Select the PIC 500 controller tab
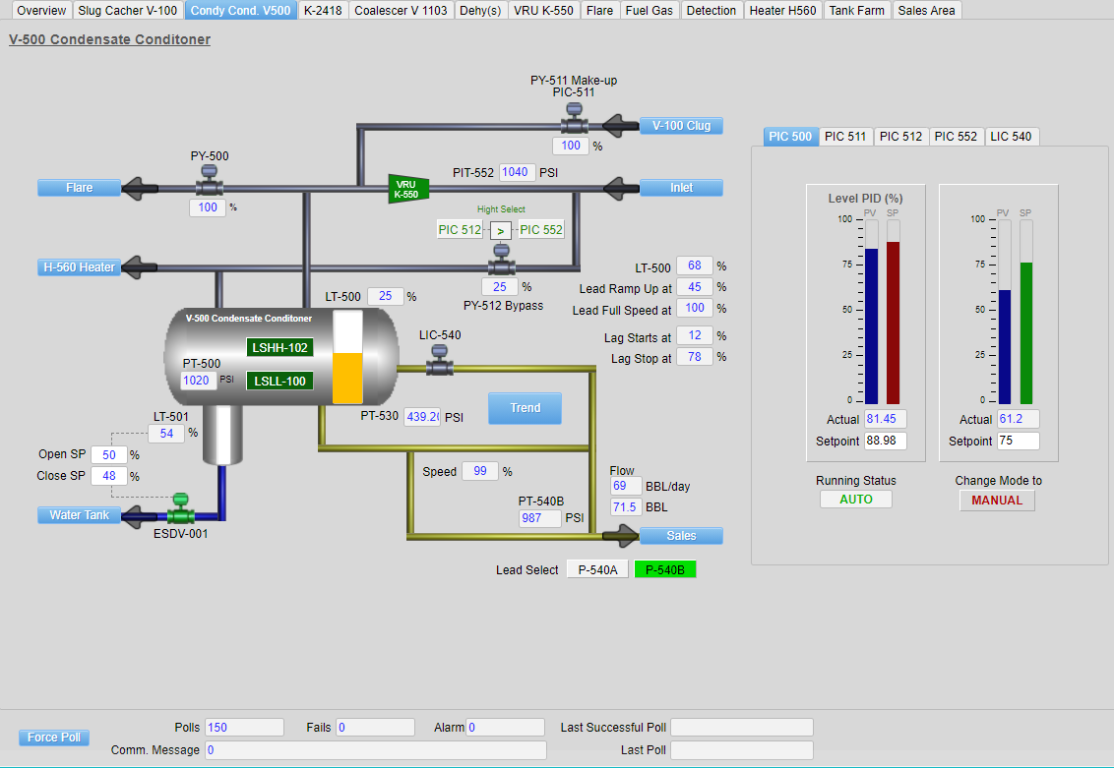 click(790, 137)
